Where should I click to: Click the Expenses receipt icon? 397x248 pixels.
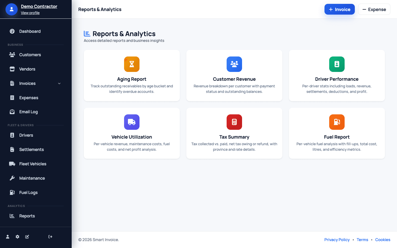click(x=12, y=98)
